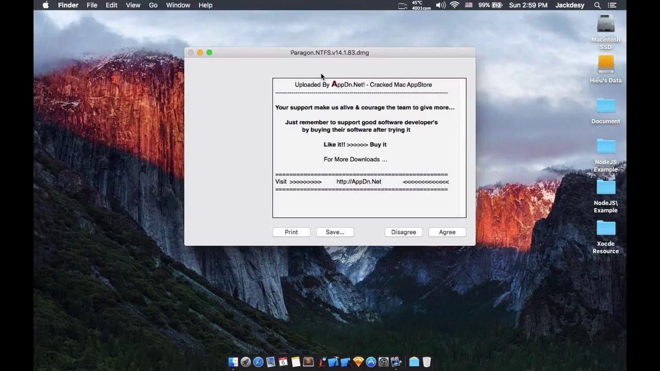Open the battery status menu
This screenshot has height=371, width=660.
pyautogui.click(x=490, y=5)
